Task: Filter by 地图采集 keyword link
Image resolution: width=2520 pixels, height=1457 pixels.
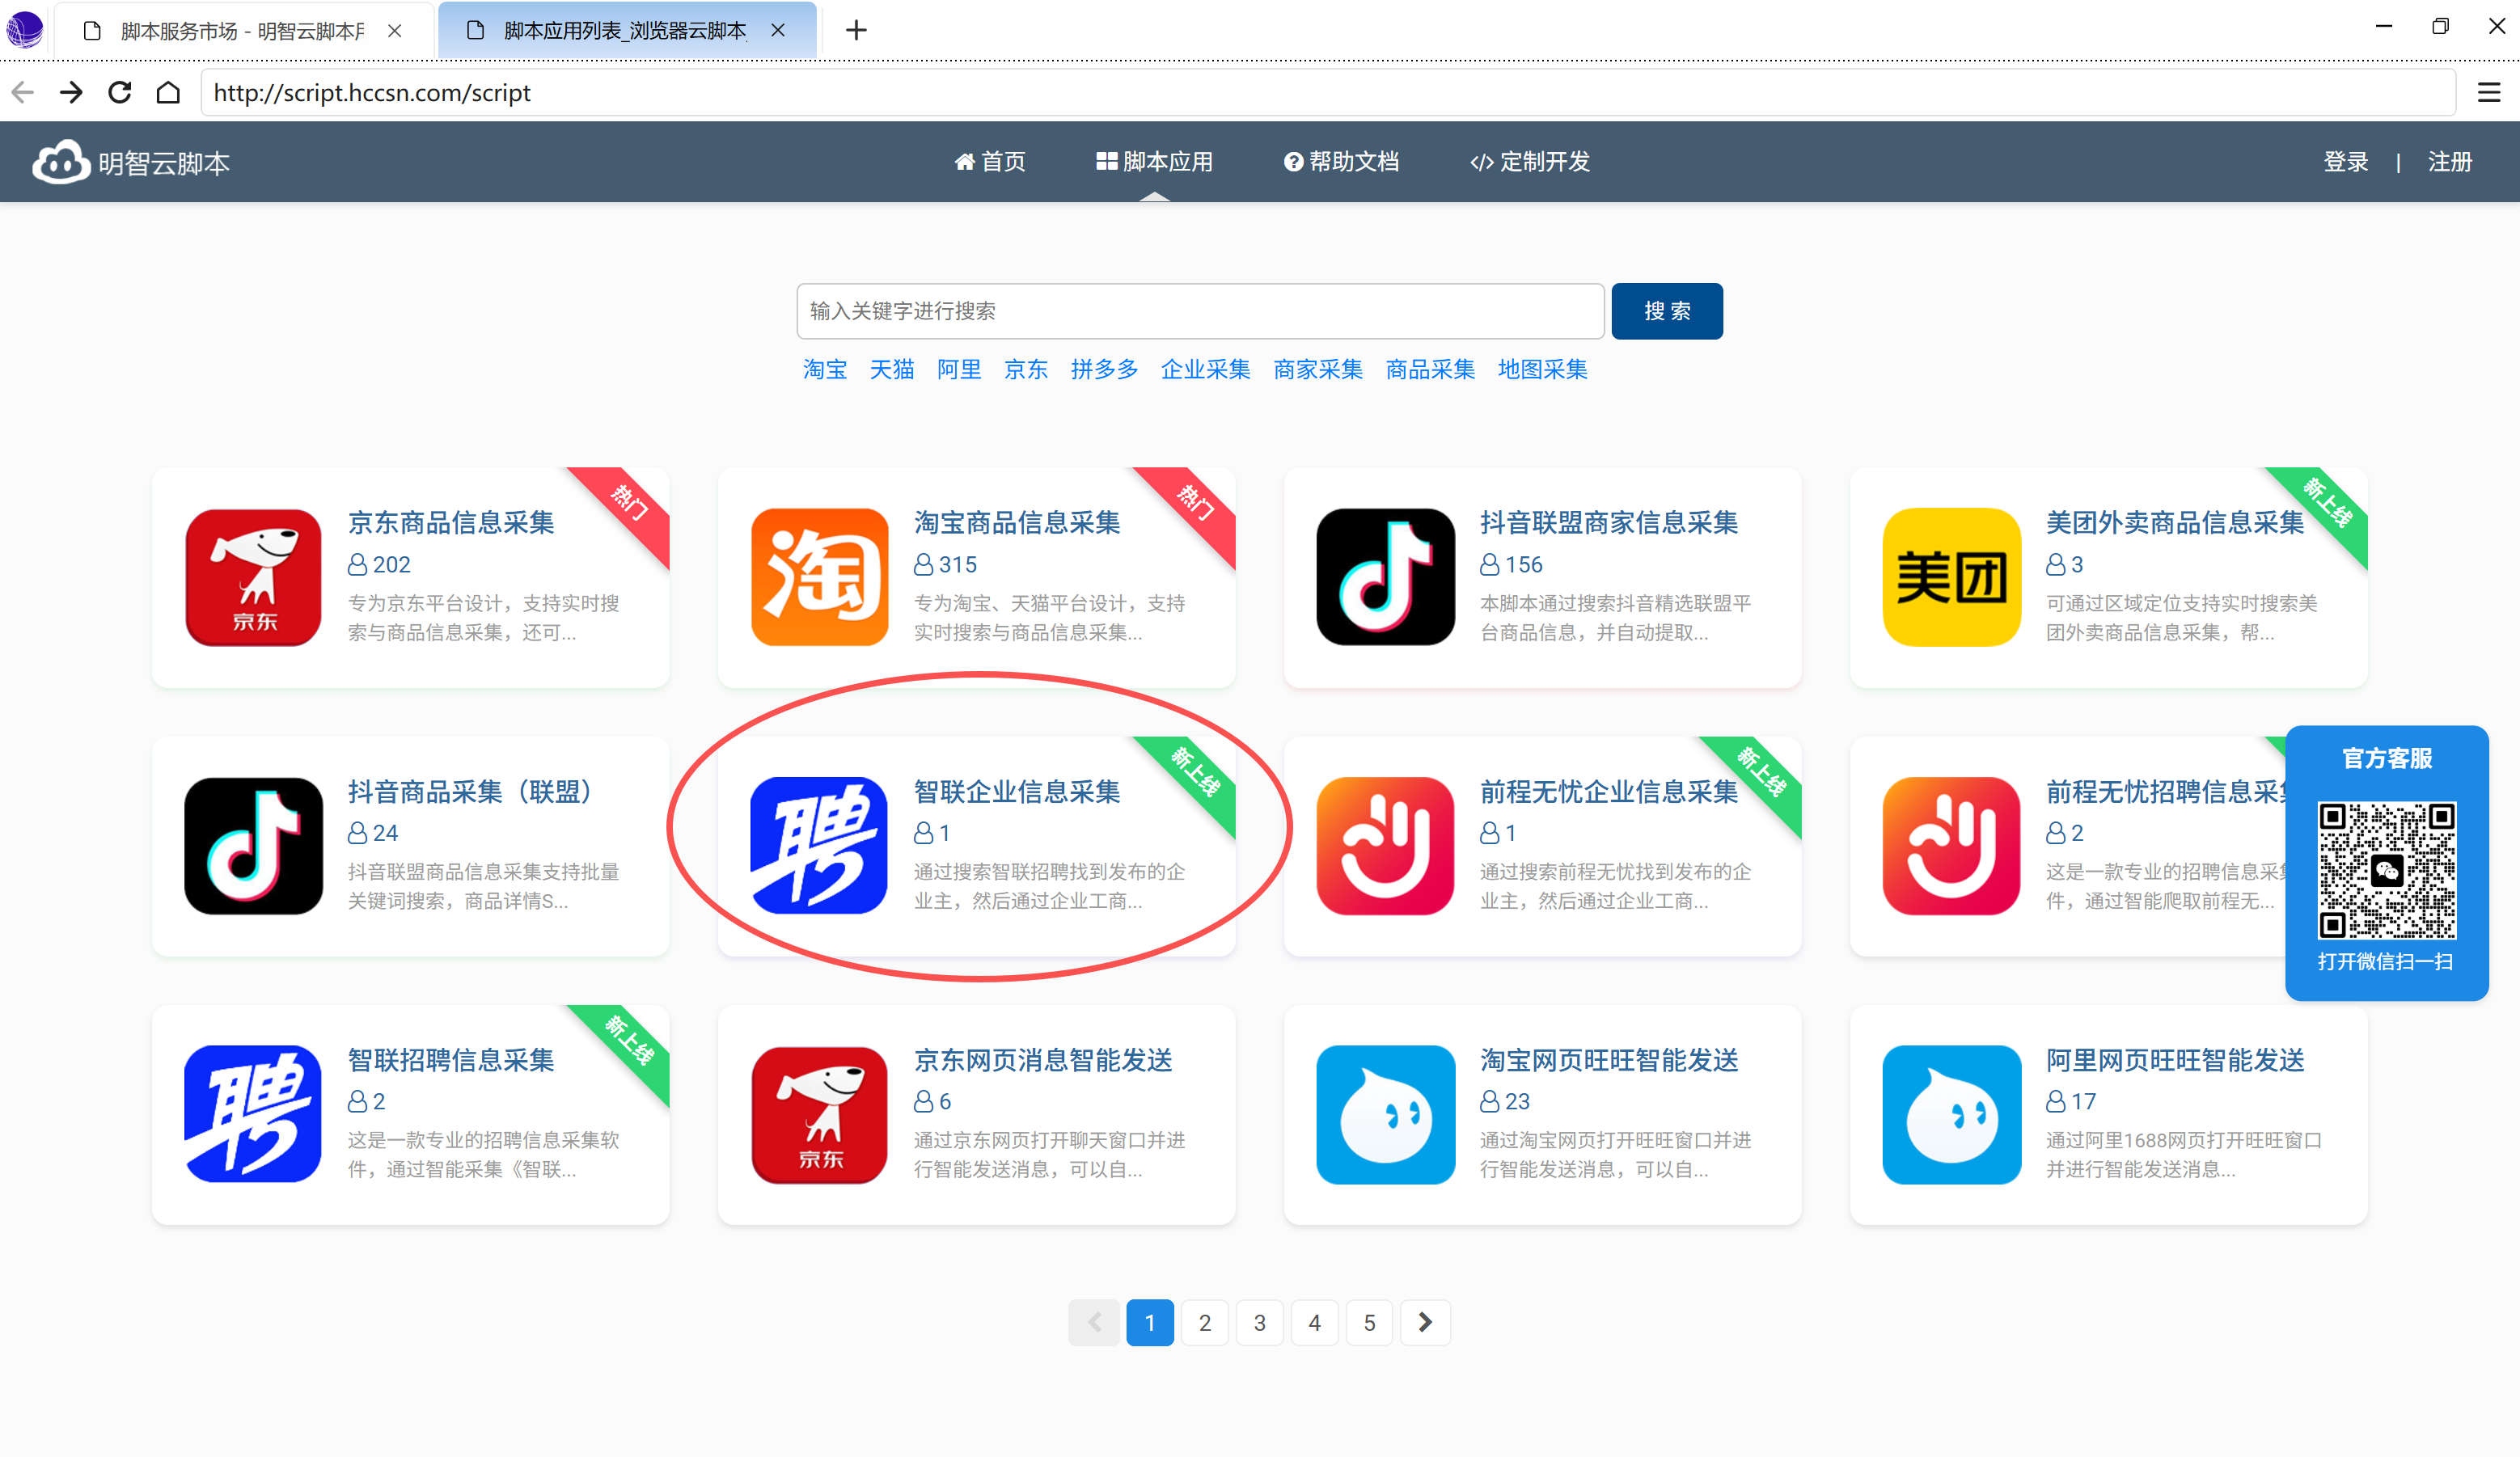Action: [x=1543, y=369]
